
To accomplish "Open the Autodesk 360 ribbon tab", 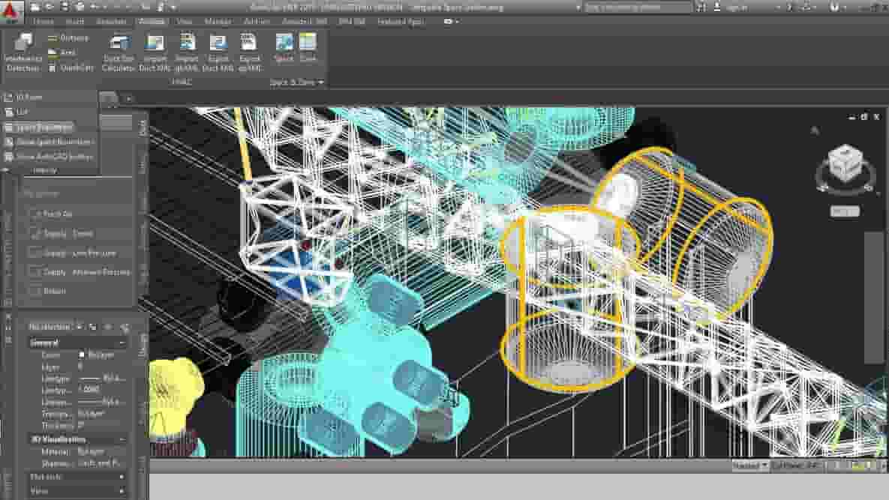I will 305,22.
